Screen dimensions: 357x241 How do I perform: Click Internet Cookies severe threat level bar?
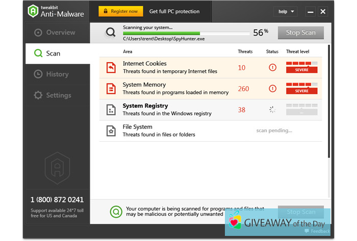(301, 67)
